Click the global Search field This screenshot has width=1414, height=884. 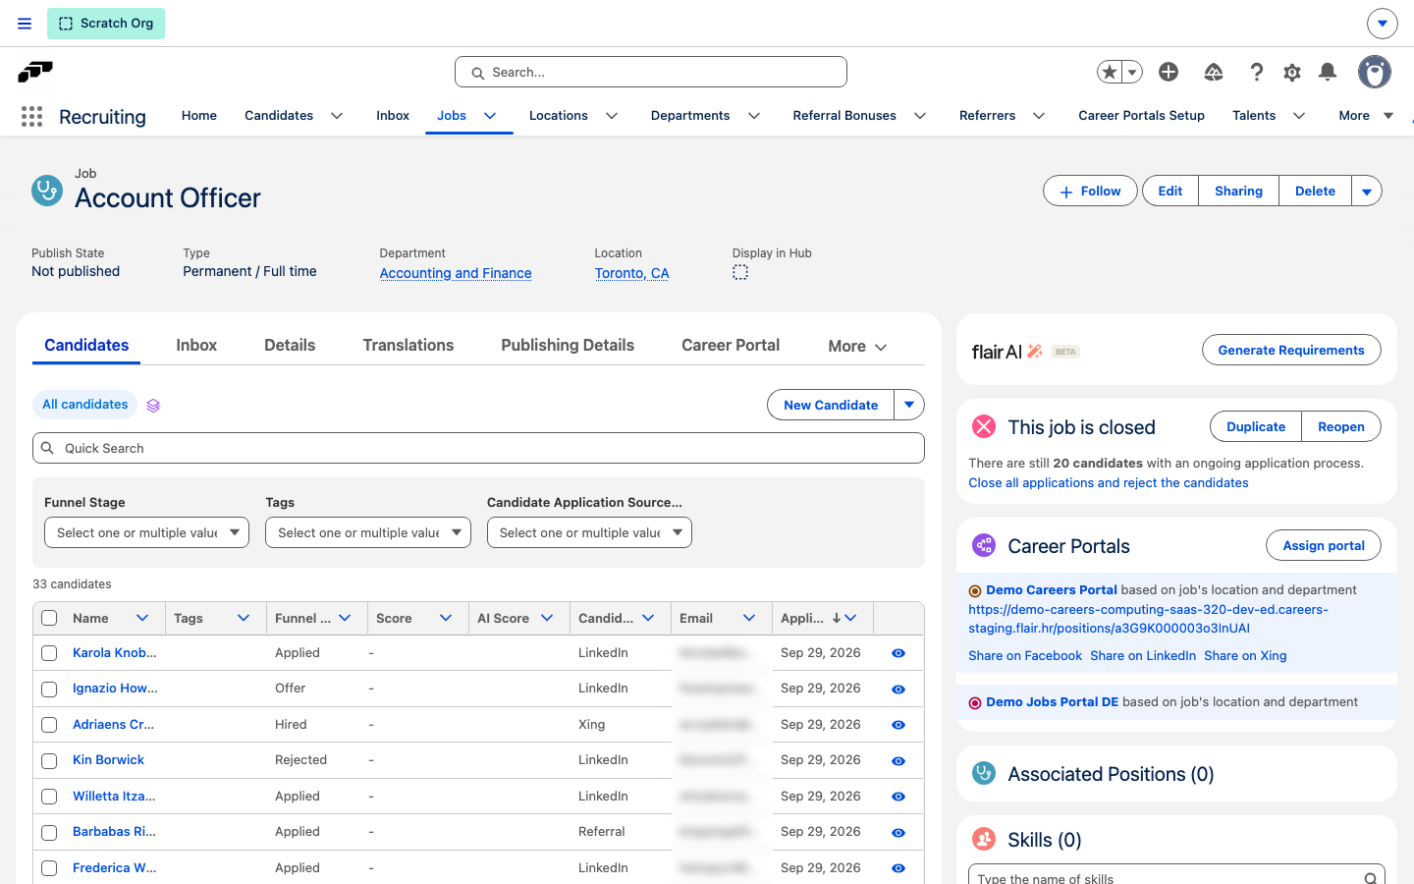[x=651, y=72]
